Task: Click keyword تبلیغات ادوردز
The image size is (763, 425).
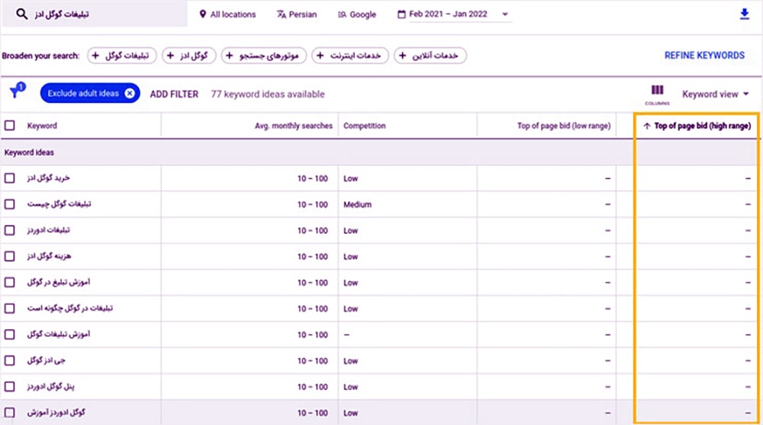Action: coord(48,230)
